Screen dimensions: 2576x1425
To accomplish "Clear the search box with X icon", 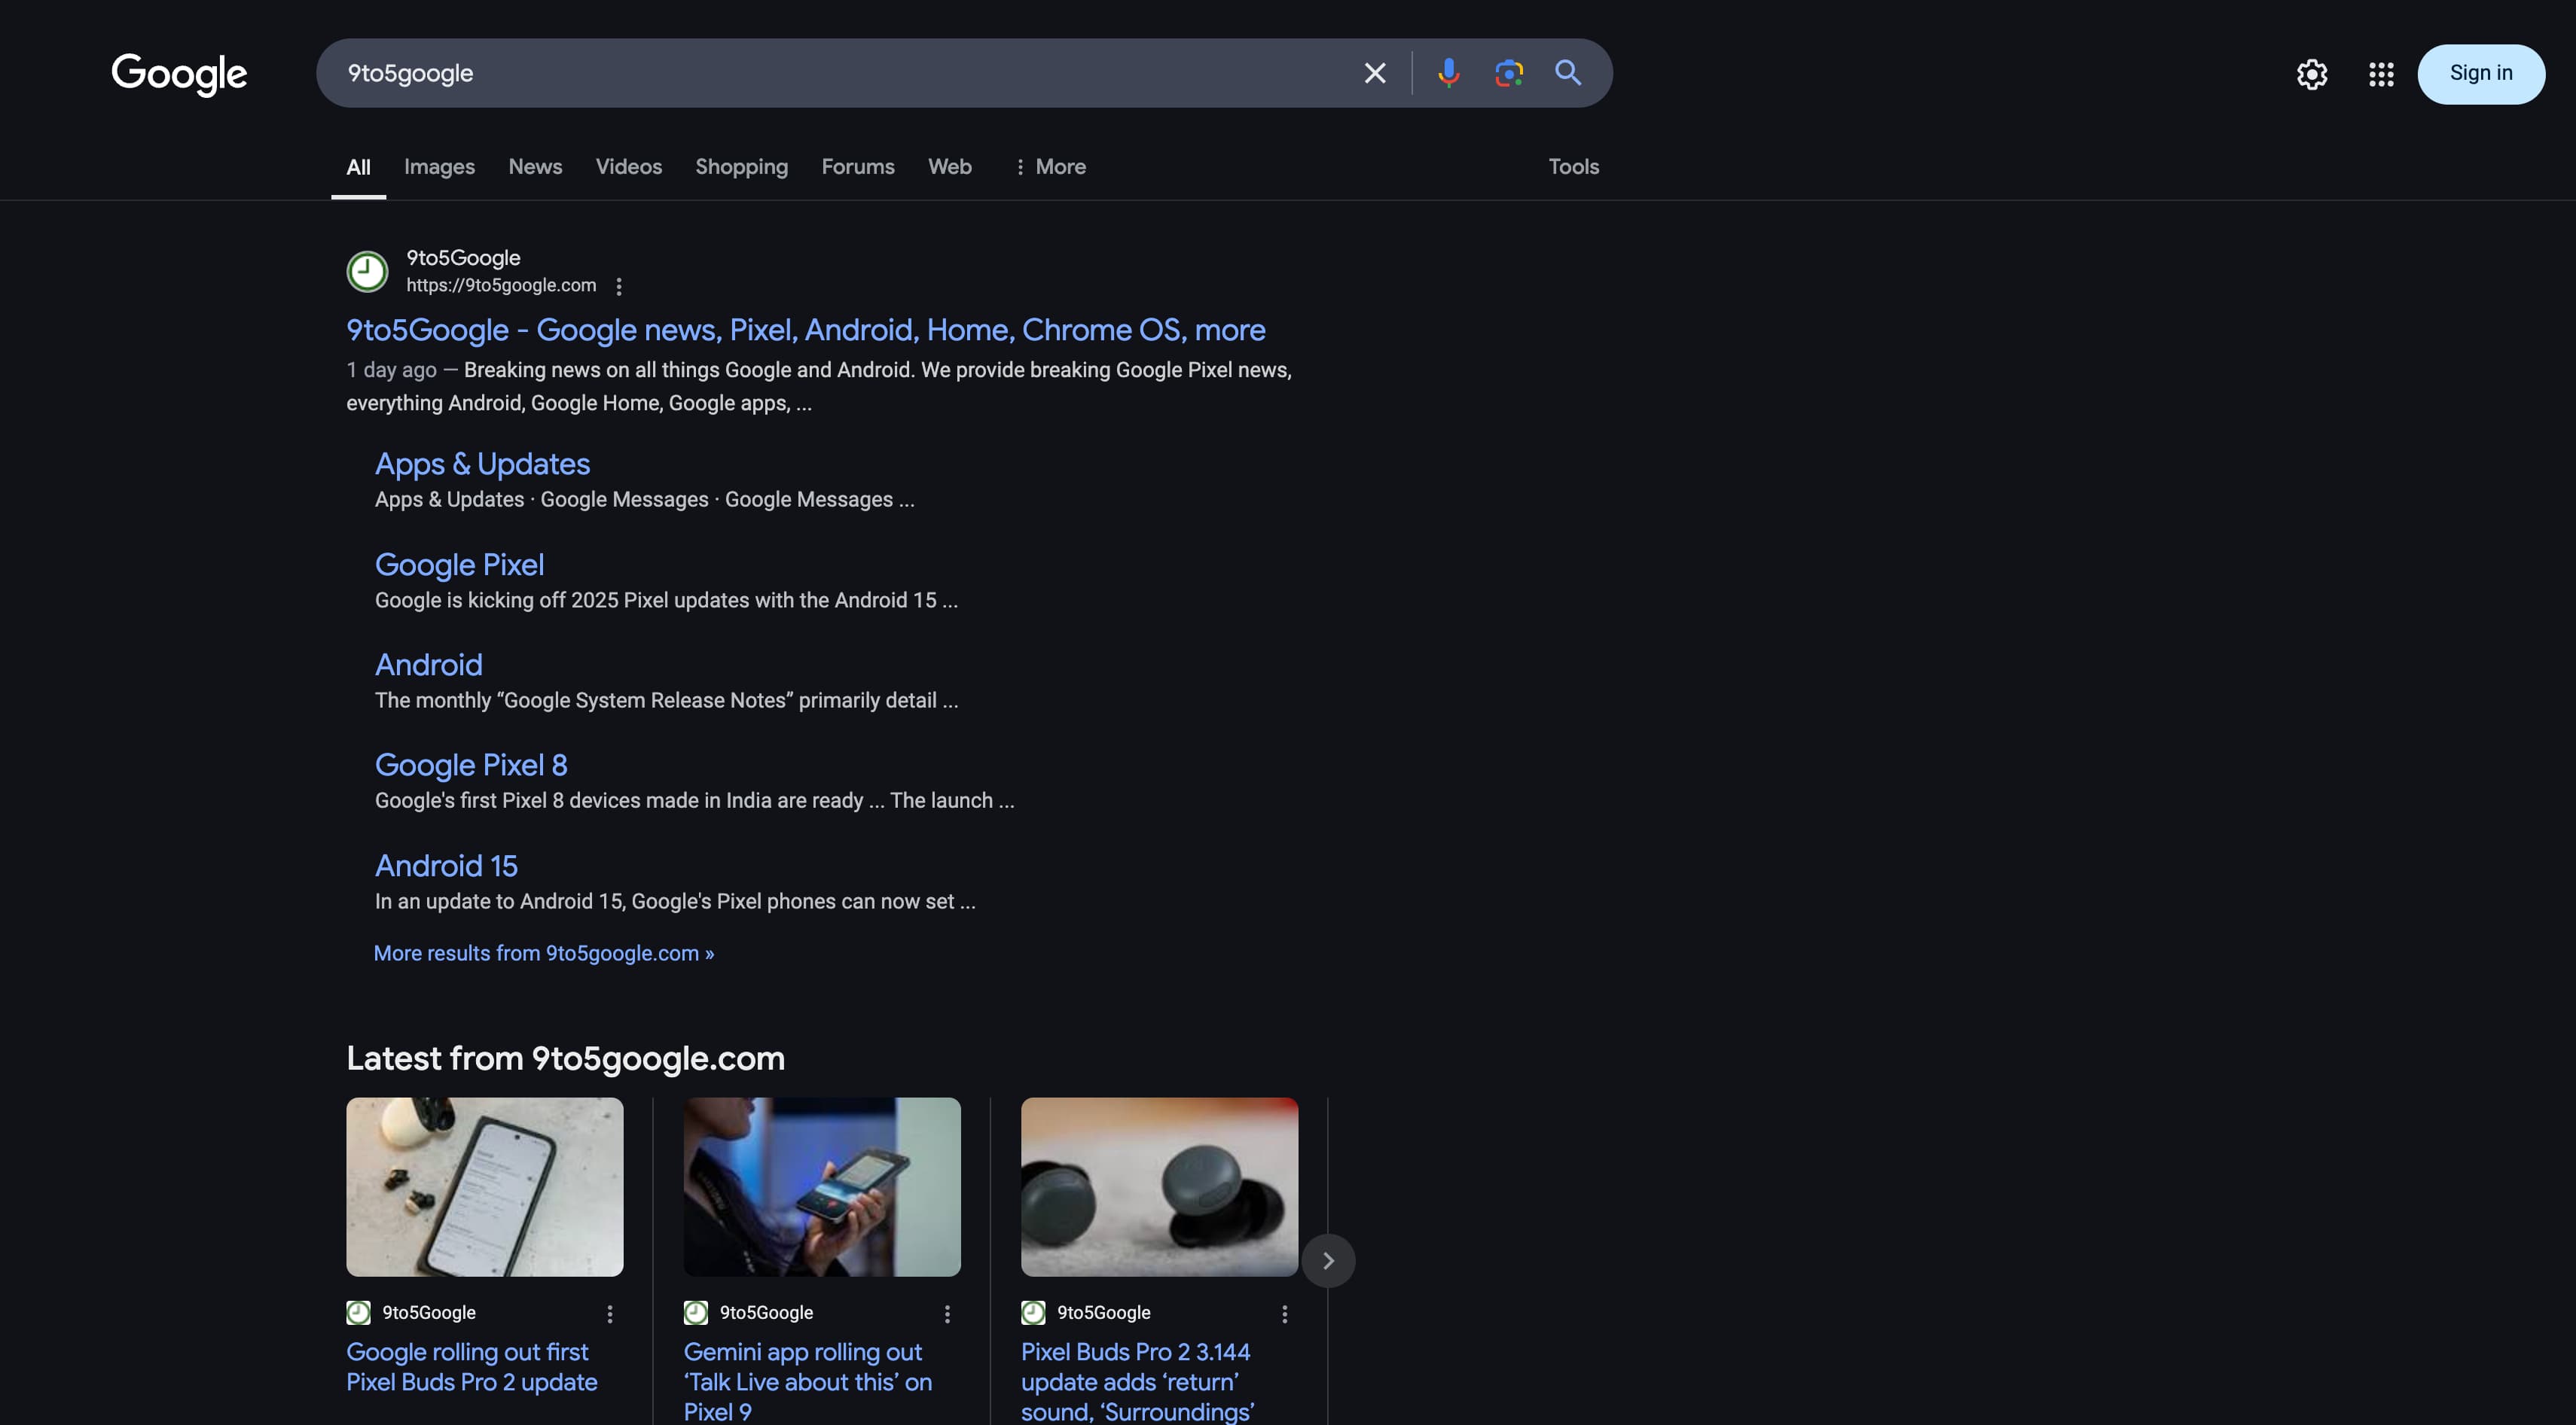I will (x=1375, y=73).
